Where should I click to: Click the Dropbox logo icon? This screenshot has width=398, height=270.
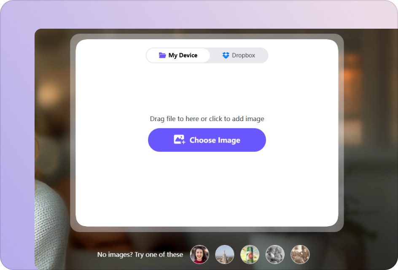(x=226, y=55)
